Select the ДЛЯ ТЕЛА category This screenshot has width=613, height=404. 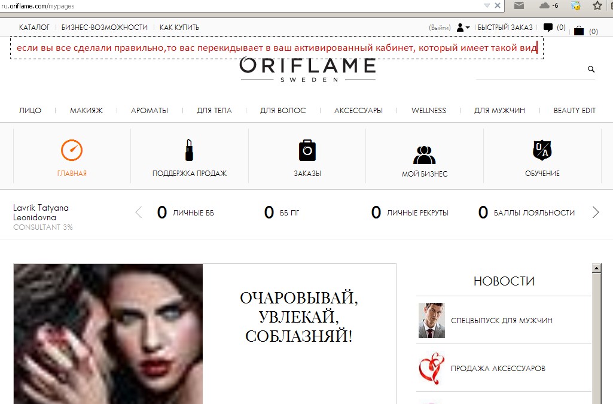tap(214, 111)
